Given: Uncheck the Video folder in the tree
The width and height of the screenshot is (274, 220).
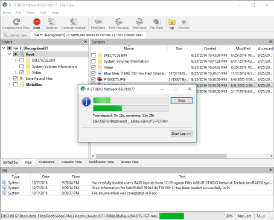Looking at the screenshot, I should pyautogui.click(x=22, y=73).
